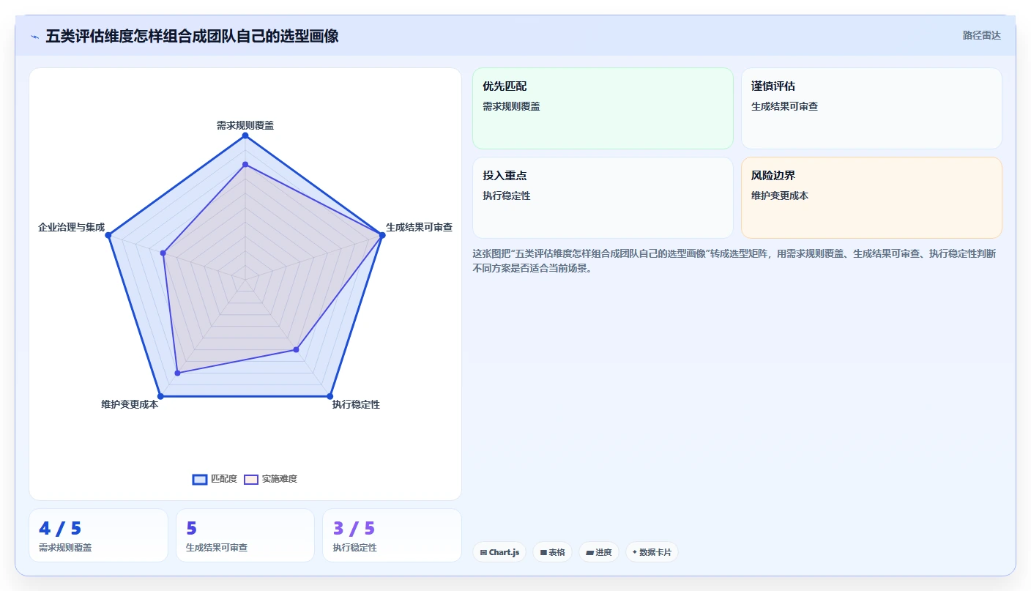
Task: Click the square icon in the 表格 chip
Action: pos(543,552)
